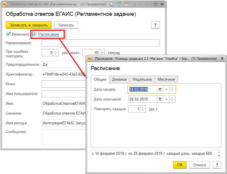Open calendar picker for Дата окончания
The height and width of the screenshot is (174, 227).
pyautogui.click(x=160, y=99)
